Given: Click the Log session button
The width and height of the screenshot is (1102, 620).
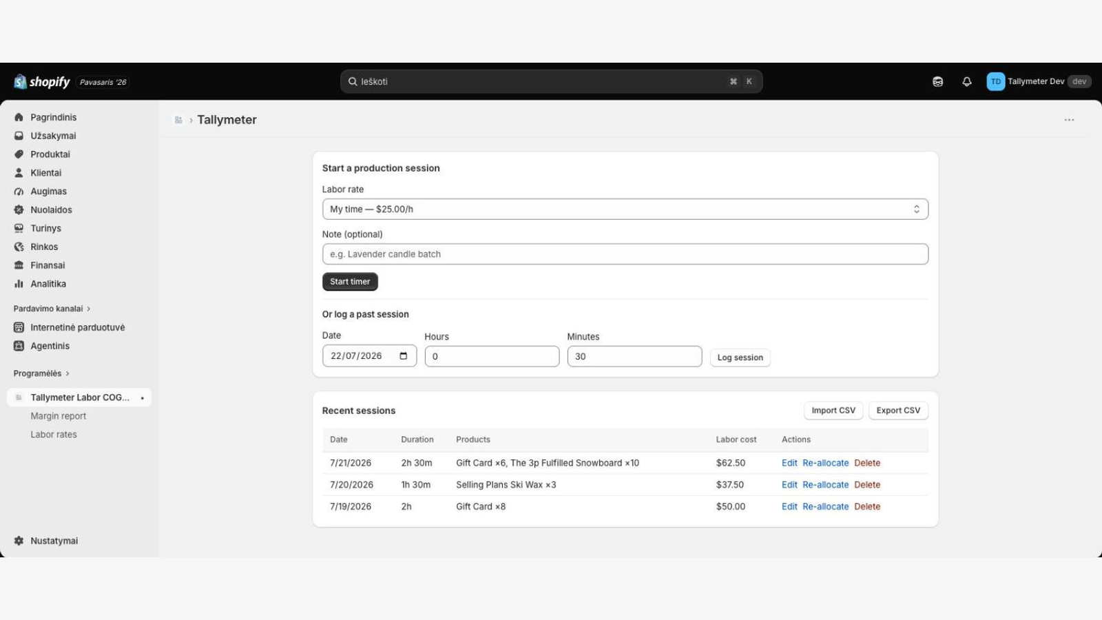Looking at the screenshot, I should coord(740,358).
